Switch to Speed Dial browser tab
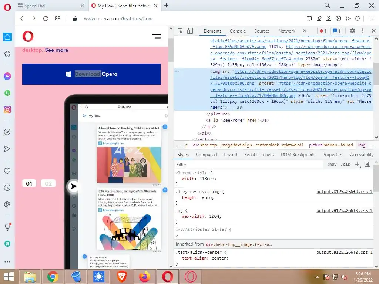The width and height of the screenshot is (379, 284). pyautogui.click(x=51, y=6)
